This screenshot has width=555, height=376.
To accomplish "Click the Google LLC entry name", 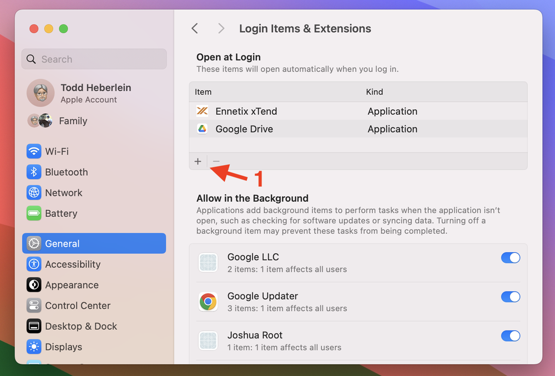I will point(253,257).
